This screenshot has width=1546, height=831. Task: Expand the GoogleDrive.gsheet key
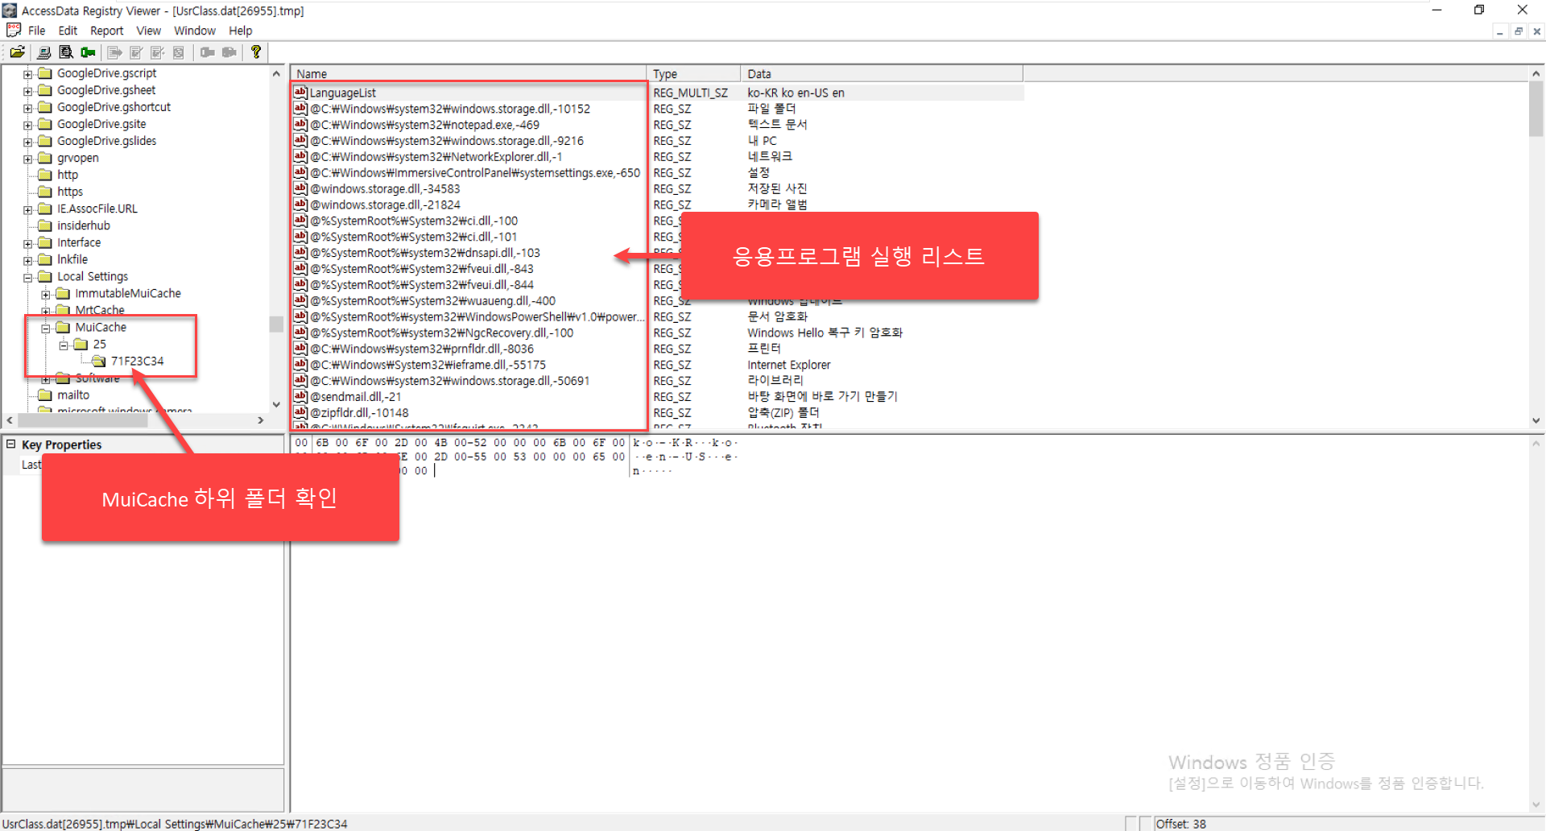click(x=28, y=91)
